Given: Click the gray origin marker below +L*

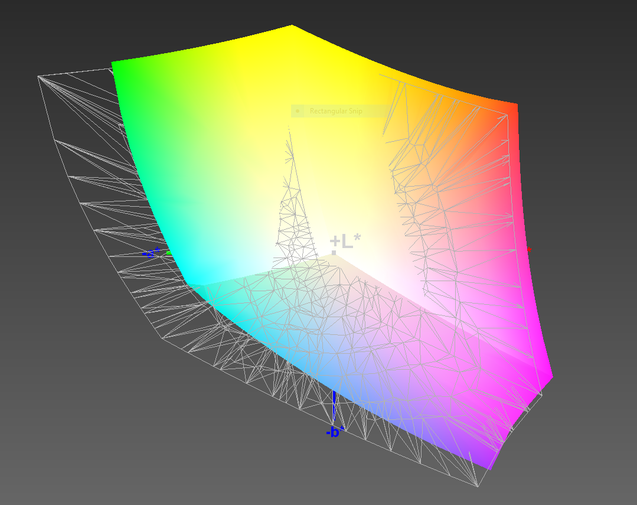Looking at the screenshot, I should [x=334, y=253].
